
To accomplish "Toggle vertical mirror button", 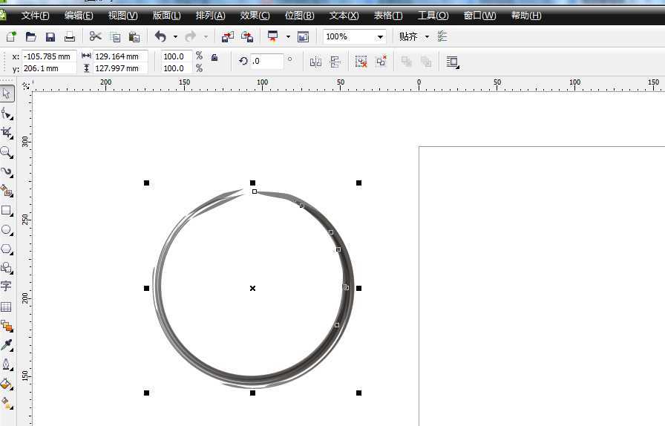I will click(x=335, y=62).
